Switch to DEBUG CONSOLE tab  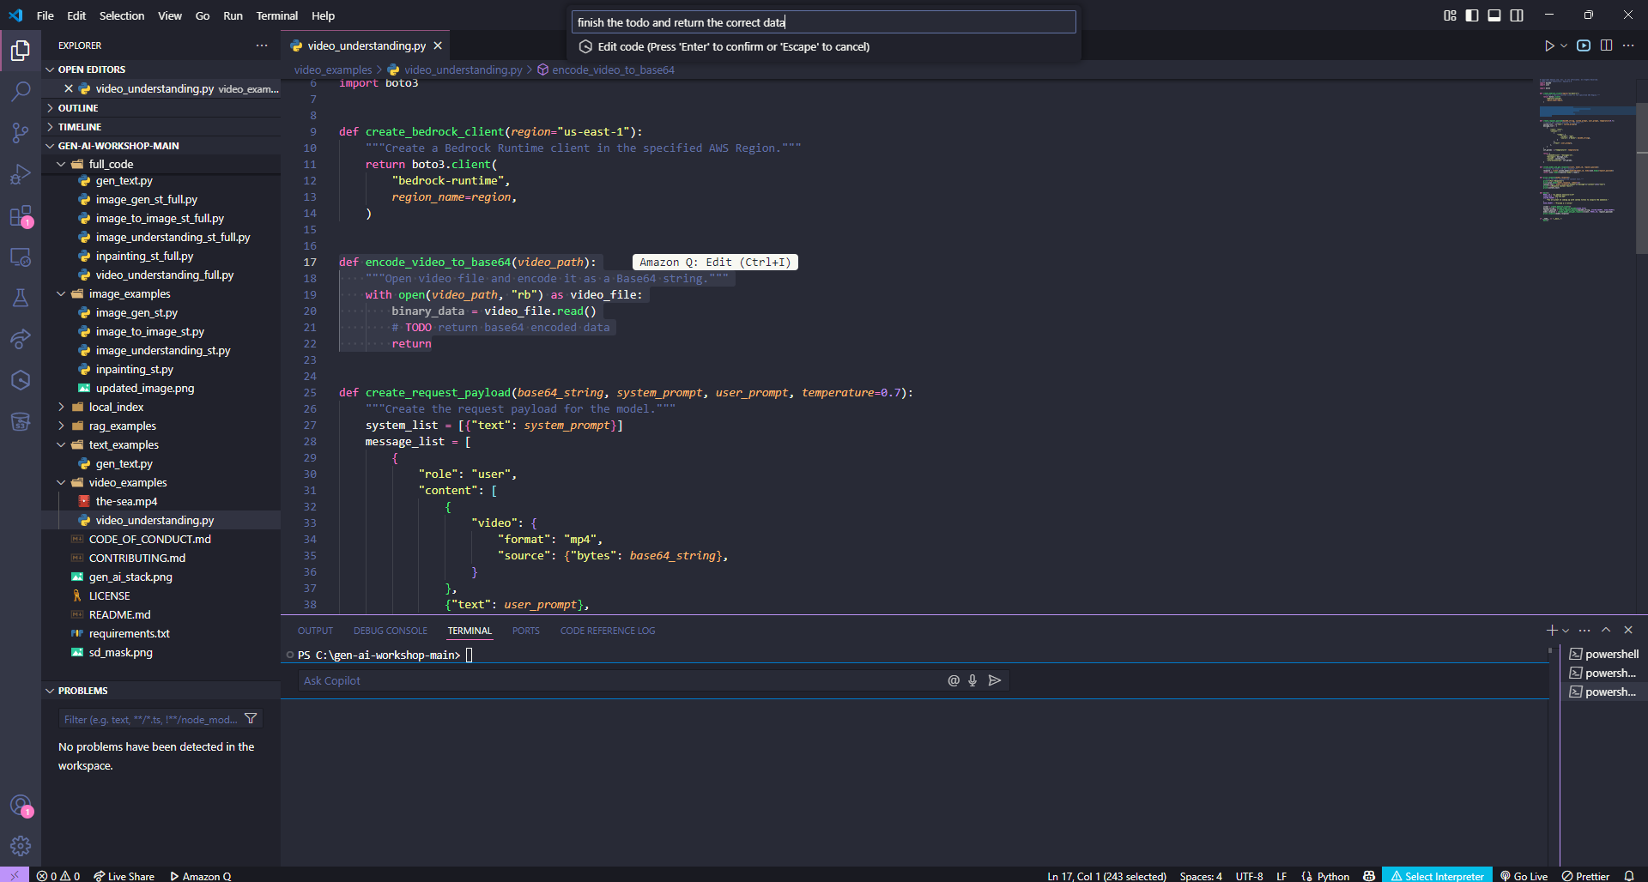coord(391,631)
